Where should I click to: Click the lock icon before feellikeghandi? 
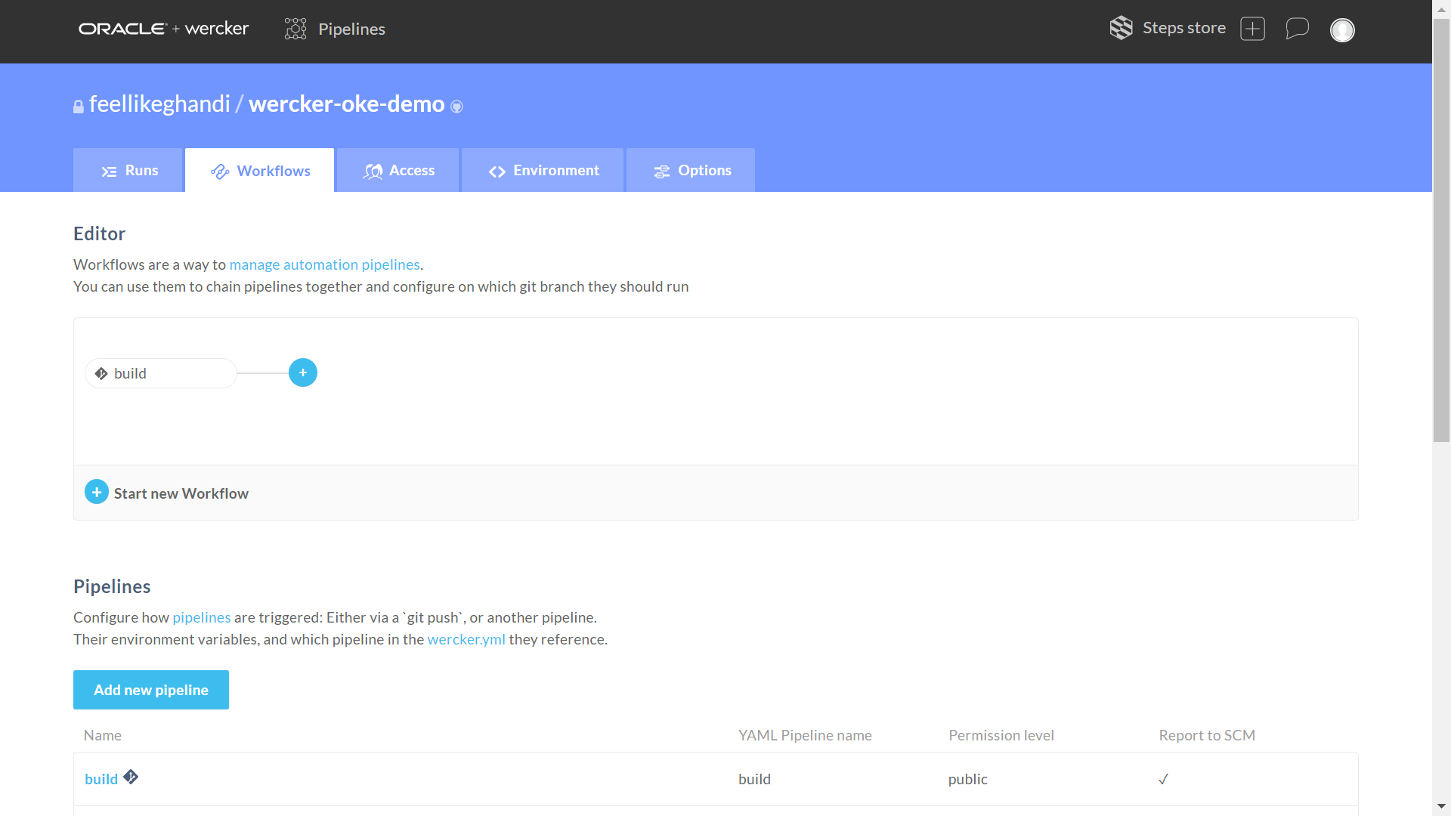tap(78, 107)
